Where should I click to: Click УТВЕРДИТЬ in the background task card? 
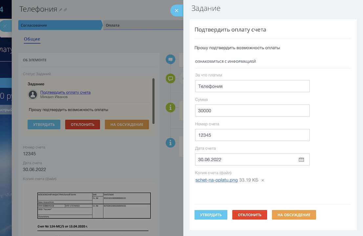click(x=44, y=124)
